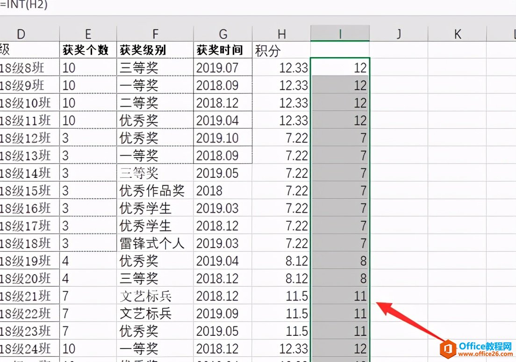This screenshot has width=516, height=362.
Task: Click 优秀奖 in the 18级12班 row
Action: (x=155, y=138)
